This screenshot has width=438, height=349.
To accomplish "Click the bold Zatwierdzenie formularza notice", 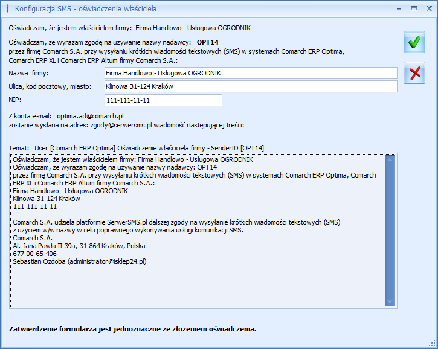I will coord(132,329).
